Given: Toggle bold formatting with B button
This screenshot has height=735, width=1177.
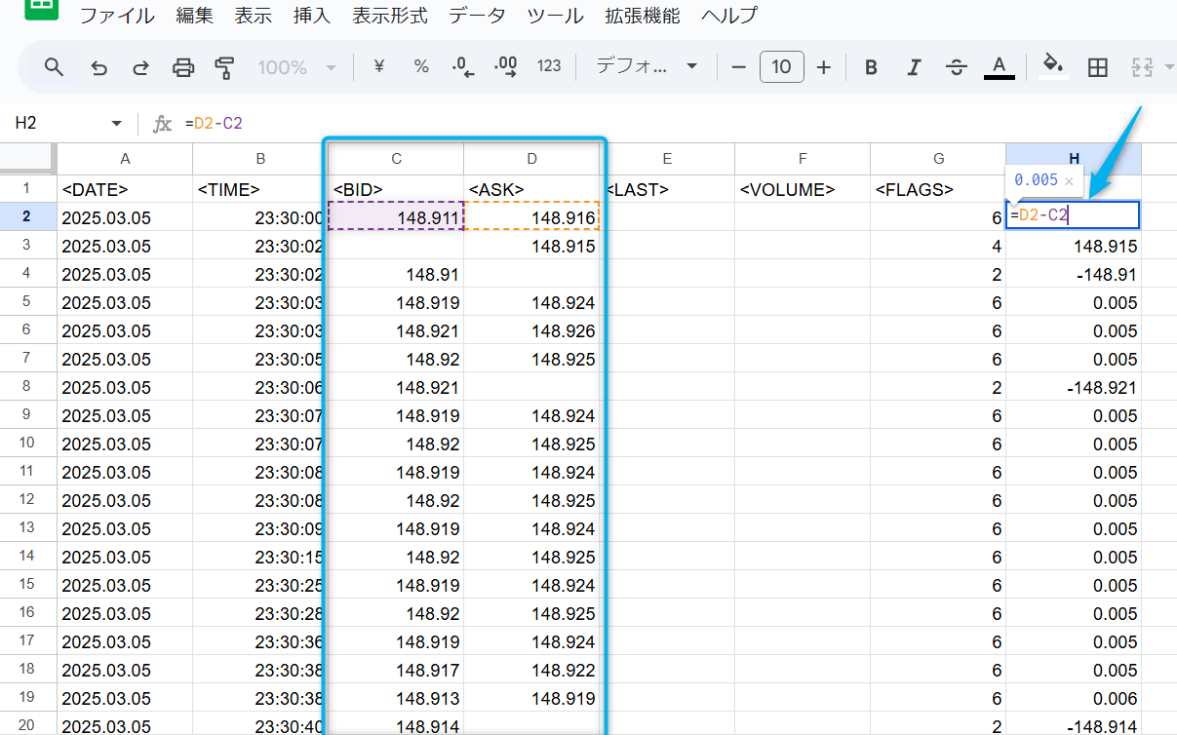Looking at the screenshot, I should [871, 67].
